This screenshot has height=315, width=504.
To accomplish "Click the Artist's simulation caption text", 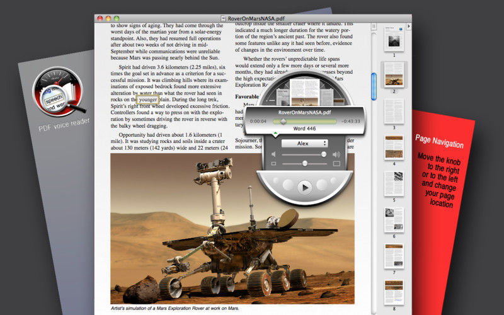I will pos(175,308).
